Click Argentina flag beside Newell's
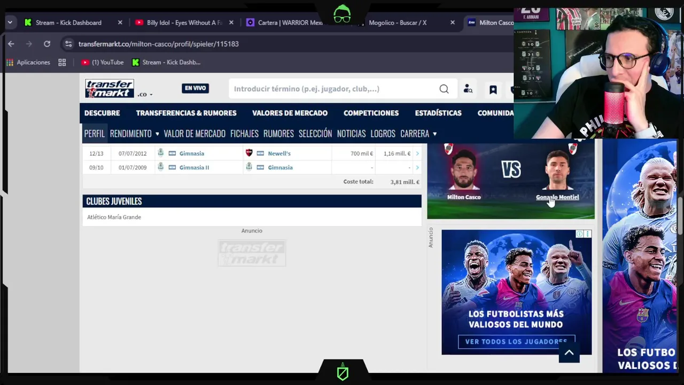Viewport: 684px width, 385px height. point(260,153)
